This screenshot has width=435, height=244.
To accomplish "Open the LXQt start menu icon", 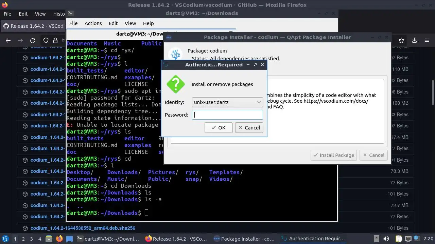I will [5, 239].
